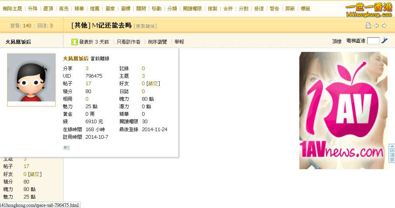Click the 一世一香港 site logo
This screenshot has height=208, width=395.
point(368,10)
